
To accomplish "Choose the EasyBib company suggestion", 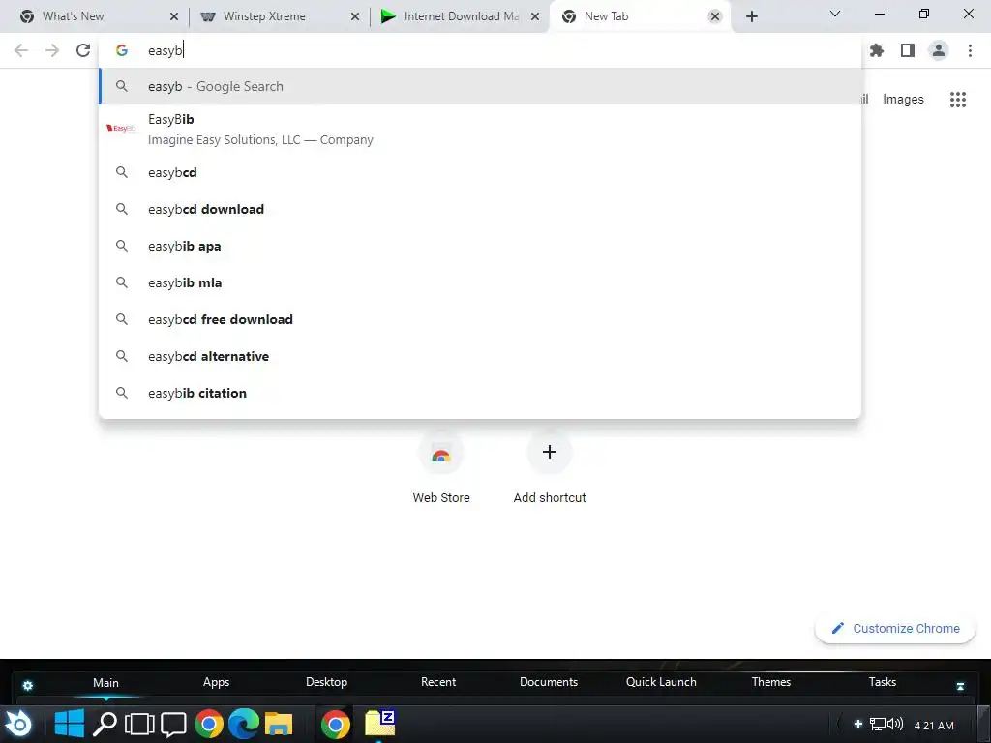I will (x=480, y=129).
